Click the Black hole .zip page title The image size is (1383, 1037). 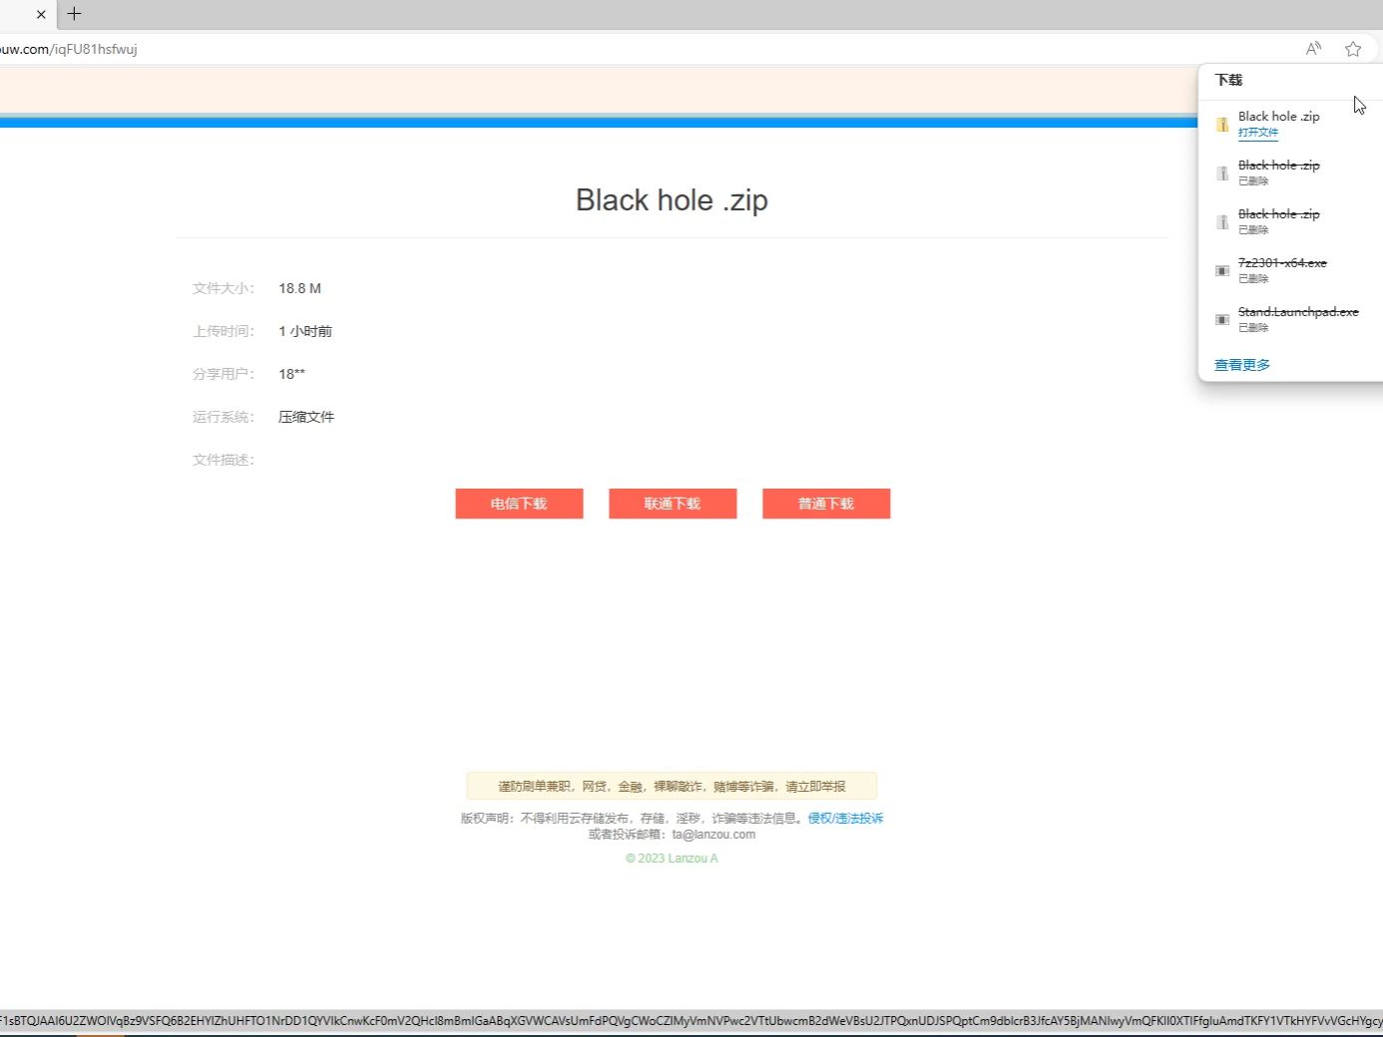[672, 200]
